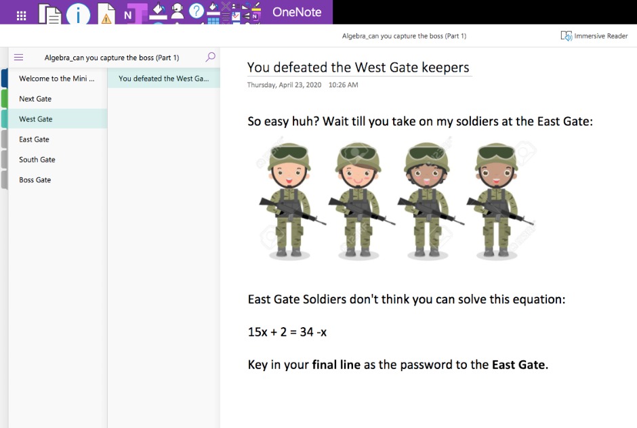Toggle the navigation pane hamburger button
This screenshot has width=637, height=428.
[18, 58]
